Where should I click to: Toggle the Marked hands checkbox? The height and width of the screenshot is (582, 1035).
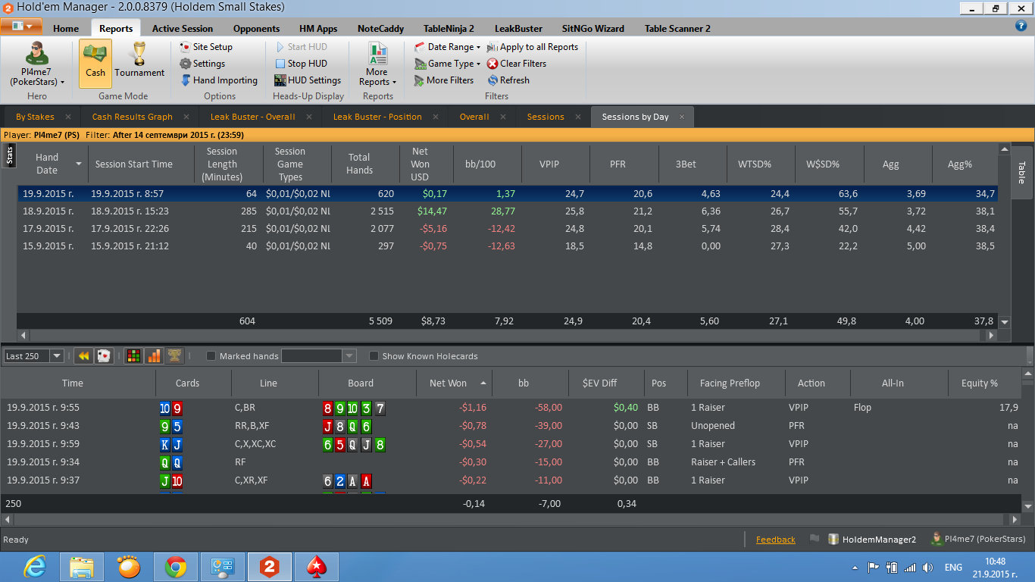211,356
